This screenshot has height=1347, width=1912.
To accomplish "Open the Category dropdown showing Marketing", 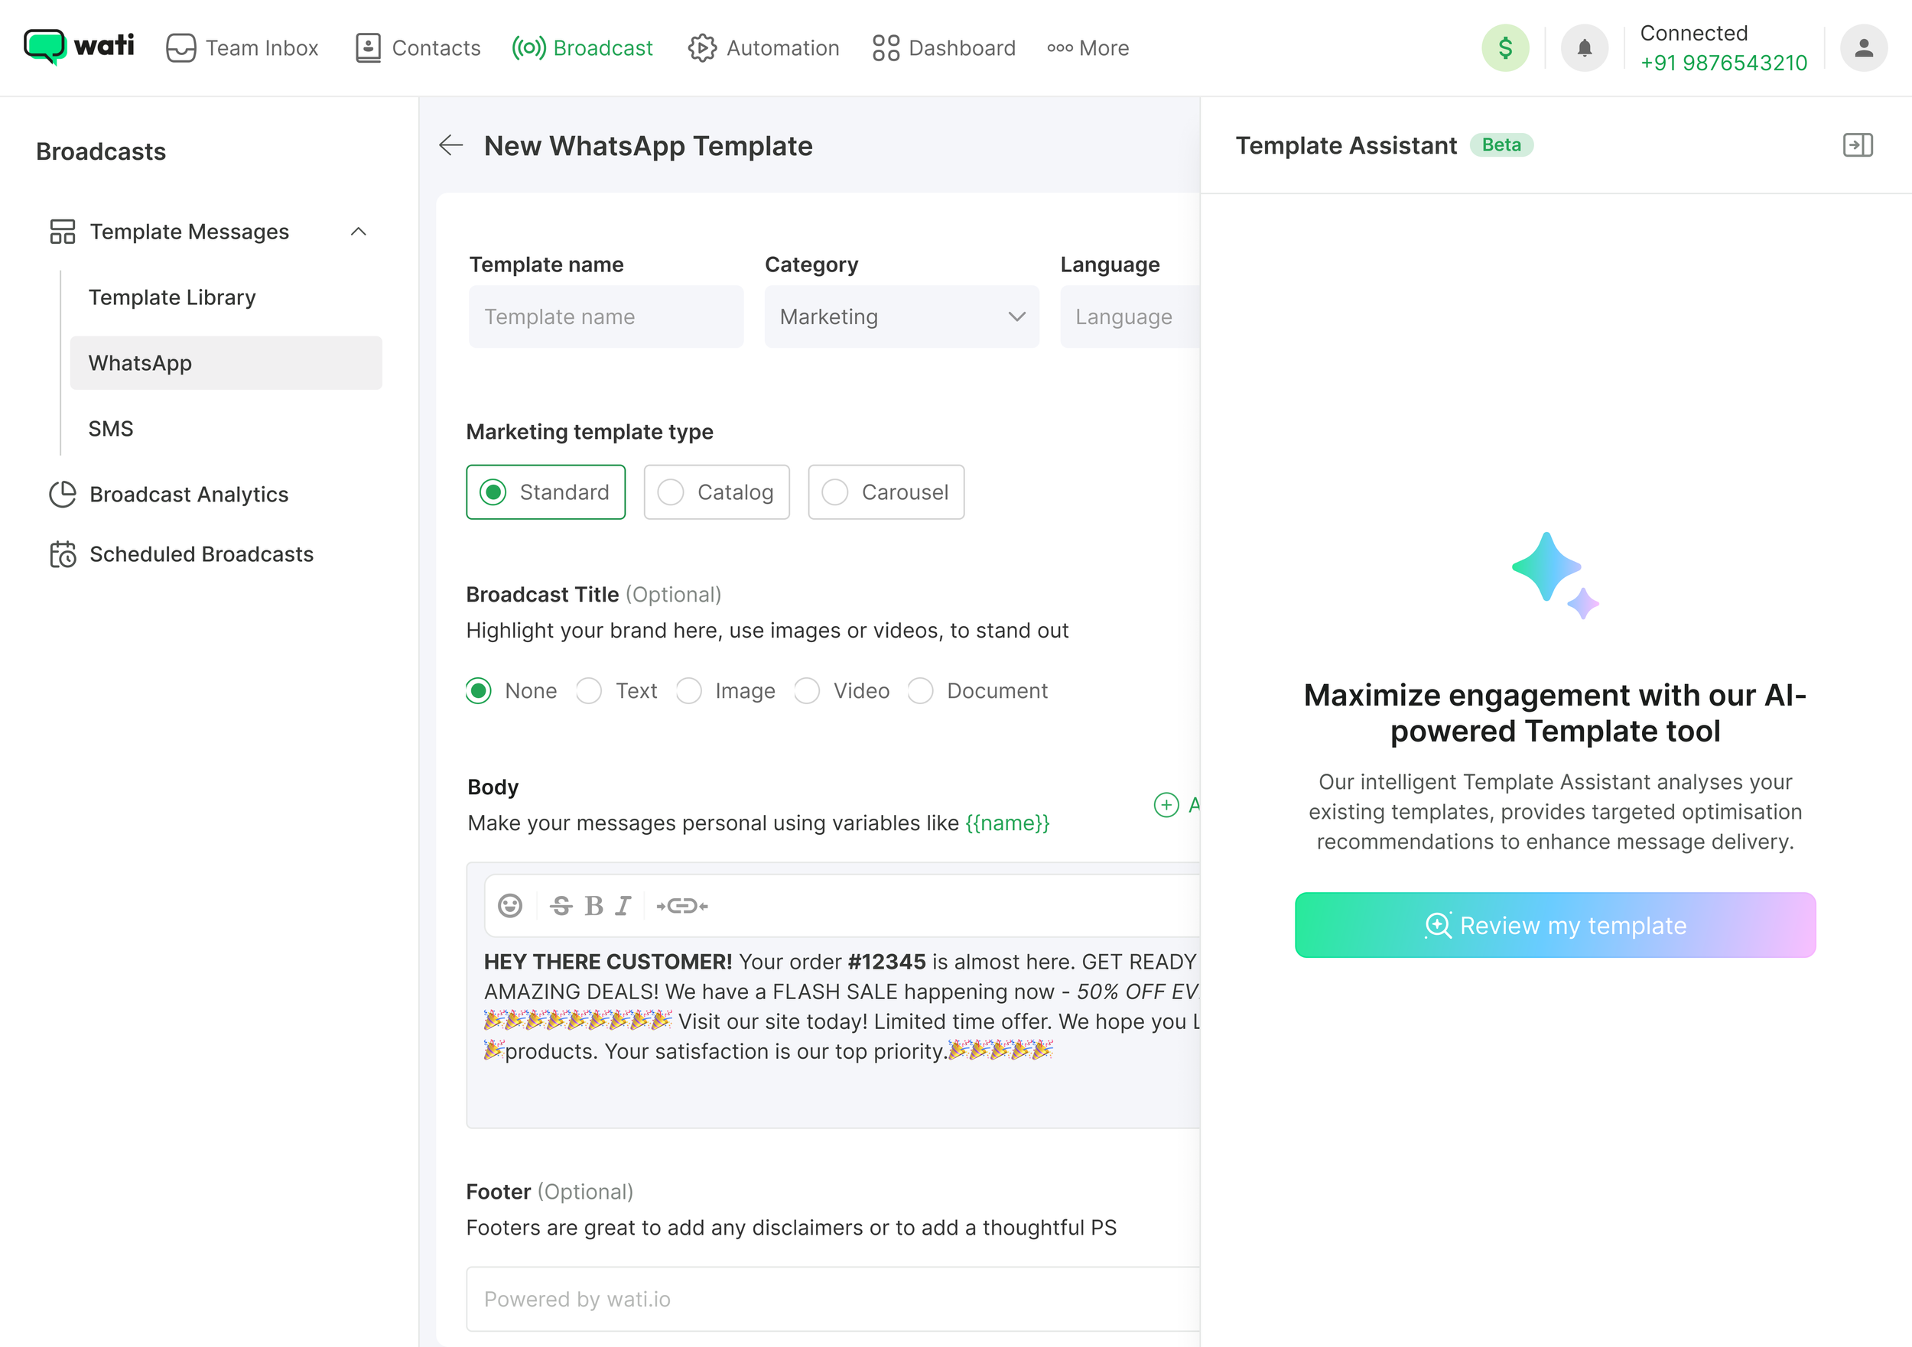I will click(901, 316).
